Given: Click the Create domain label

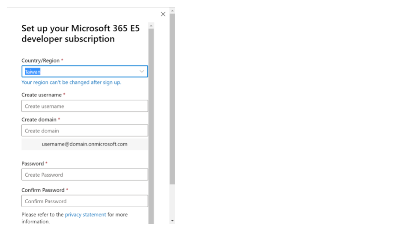Looking at the screenshot, I should pos(39,120).
